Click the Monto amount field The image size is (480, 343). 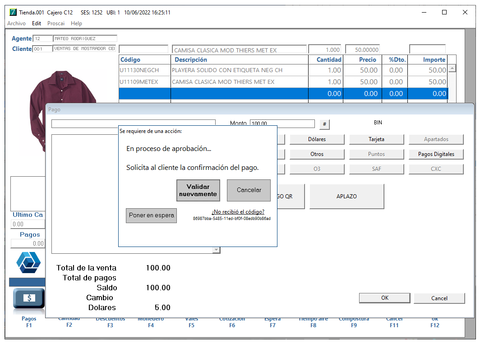(282, 123)
